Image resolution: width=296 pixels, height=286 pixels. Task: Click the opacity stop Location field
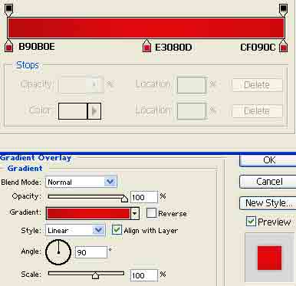click(x=192, y=84)
